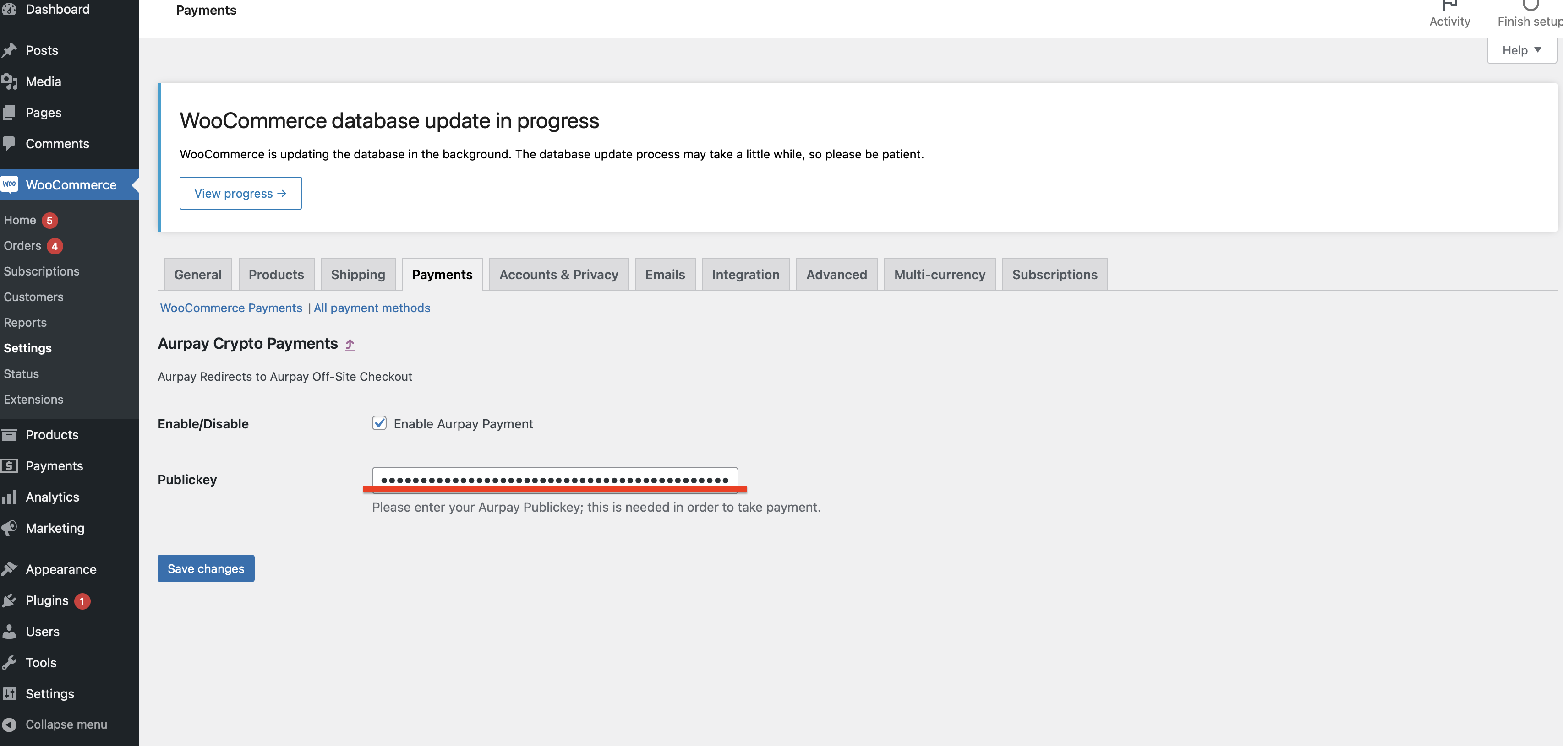Open Orders in WooCommerce submenu
1563x746 pixels.
click(22, 245)
